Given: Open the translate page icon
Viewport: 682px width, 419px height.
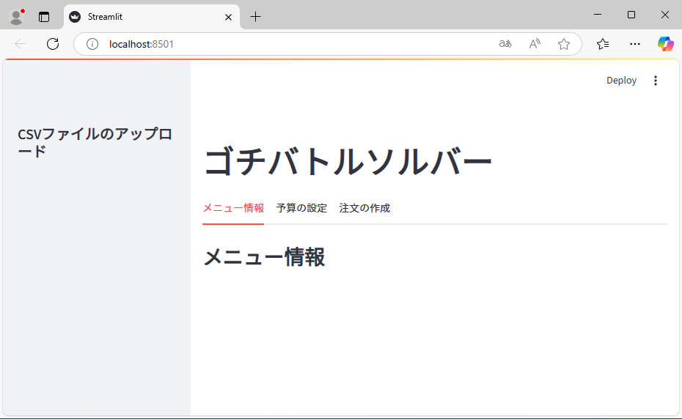Looking at the screenshot, I should [505, 44].
